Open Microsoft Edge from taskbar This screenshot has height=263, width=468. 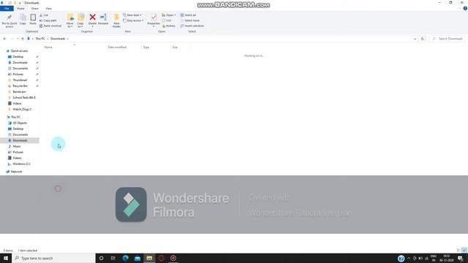click(125, 258)
